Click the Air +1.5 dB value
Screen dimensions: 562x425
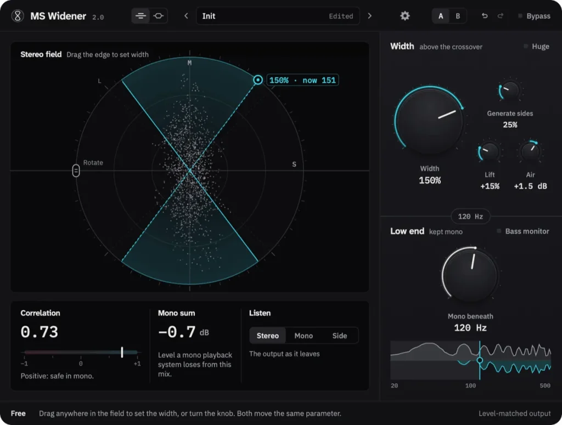[x=531, y=186]
